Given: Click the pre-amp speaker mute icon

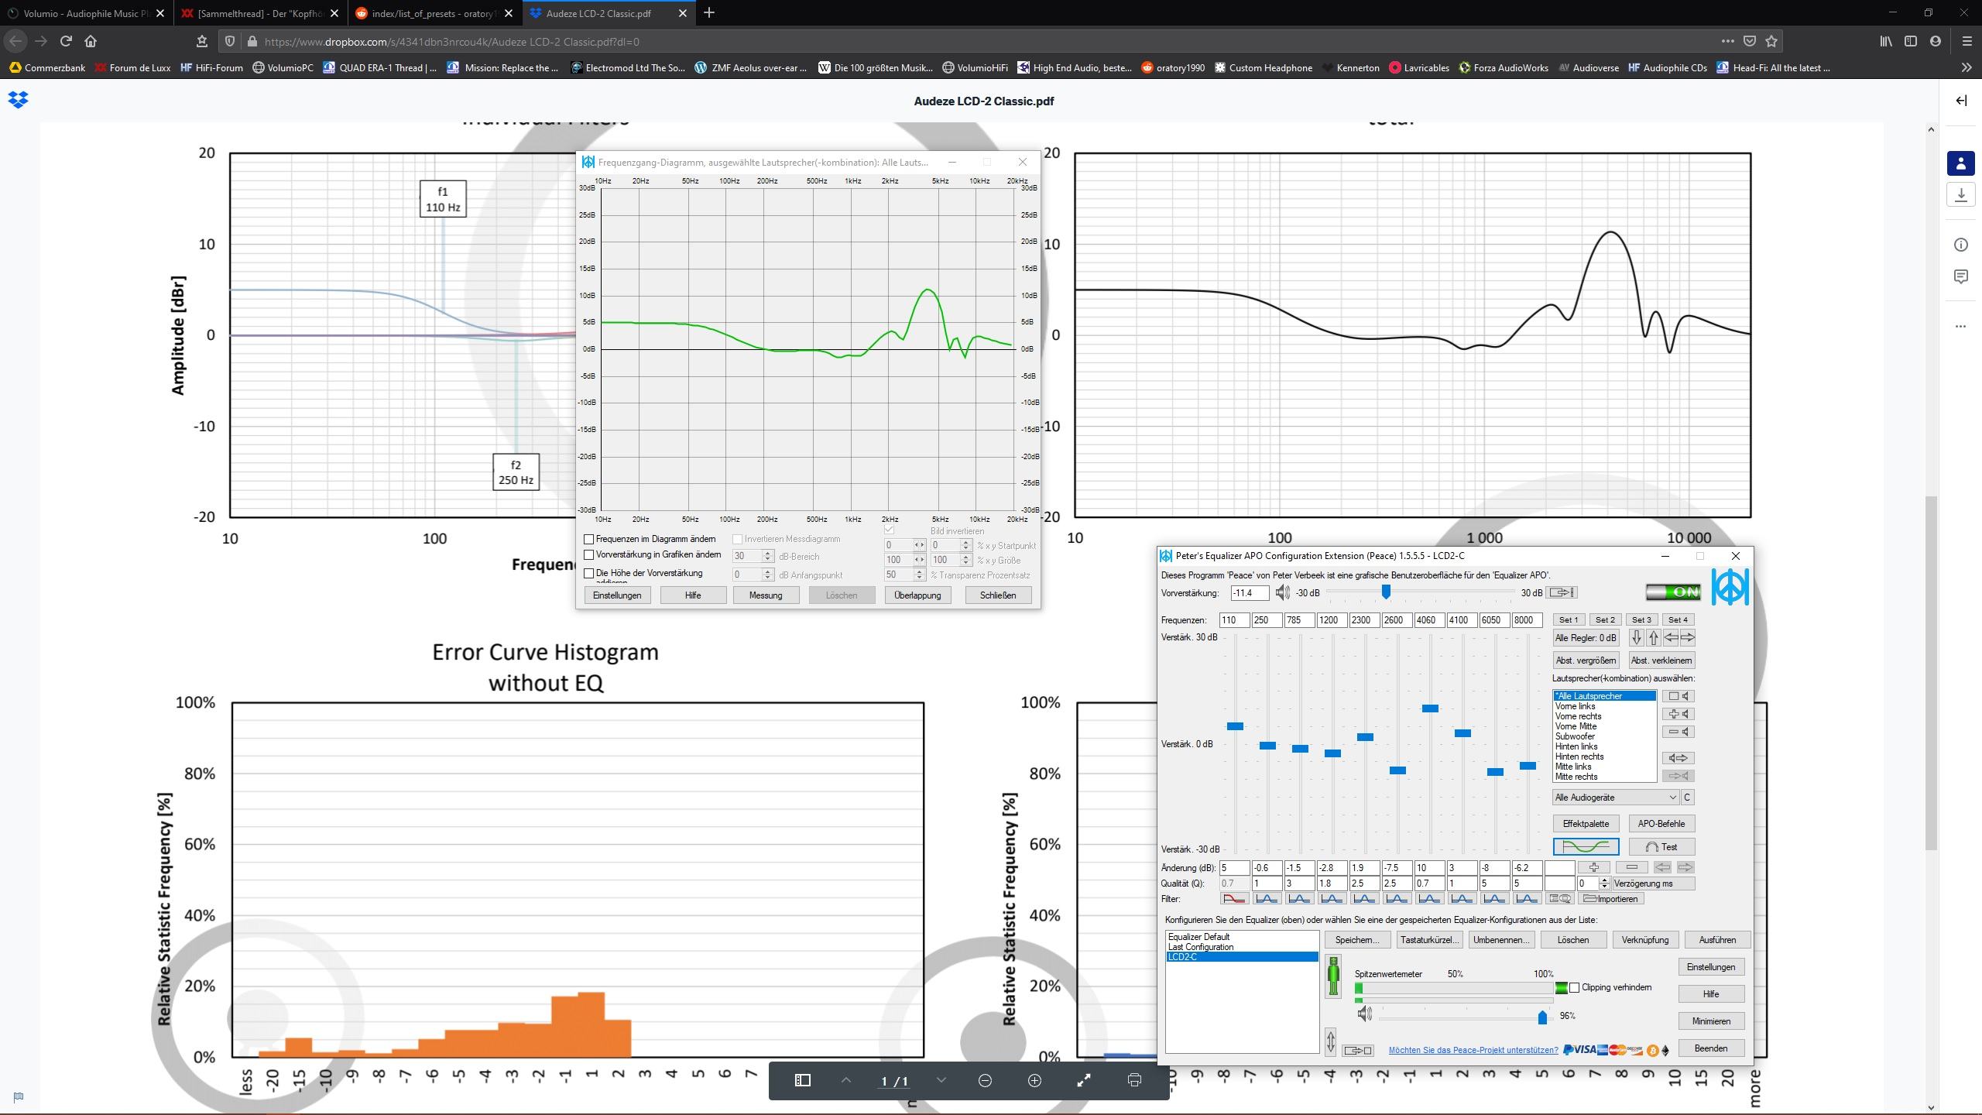Looking at the screenshot, I should coord(1283,592).
